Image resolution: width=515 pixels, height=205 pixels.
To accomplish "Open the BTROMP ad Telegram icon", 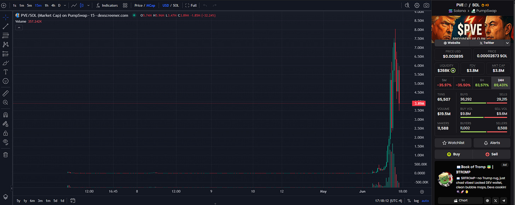I will point(504,200).
